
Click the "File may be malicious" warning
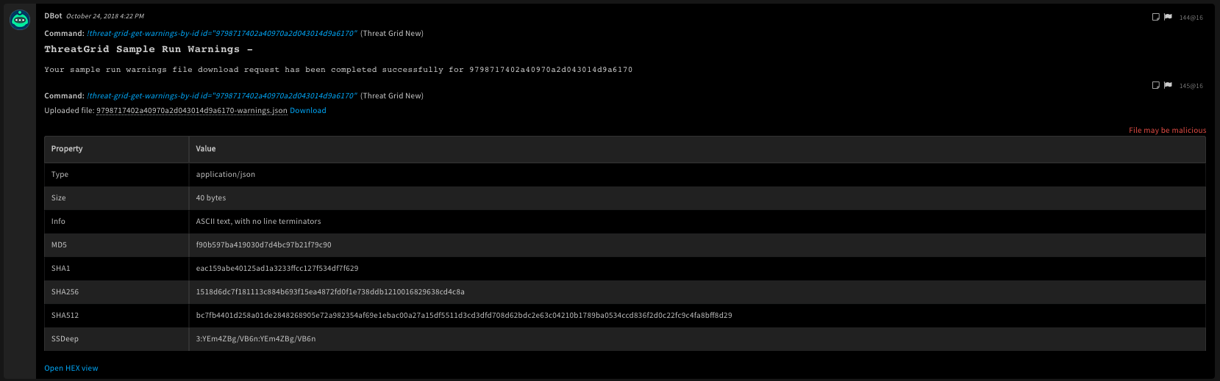1167,131
